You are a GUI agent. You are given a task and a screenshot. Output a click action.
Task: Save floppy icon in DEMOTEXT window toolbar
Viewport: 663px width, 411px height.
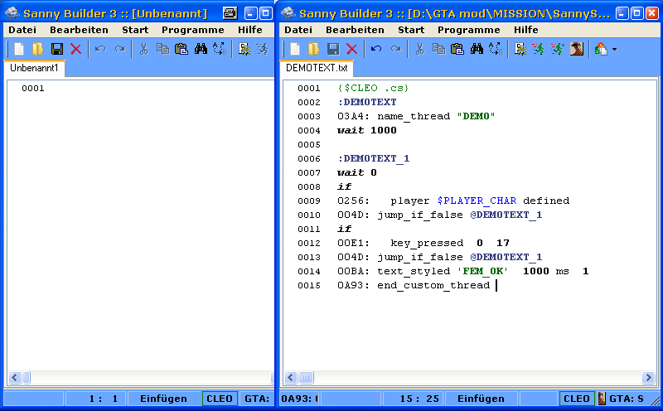click(x=333, y=49)
